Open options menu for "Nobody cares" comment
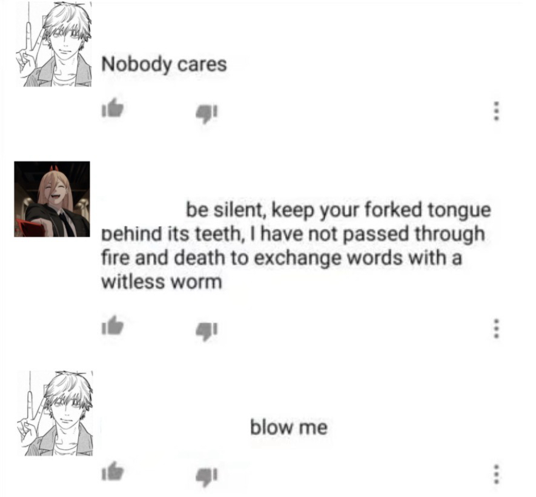This screenshot has height=497, width=536. pos(497,111)
